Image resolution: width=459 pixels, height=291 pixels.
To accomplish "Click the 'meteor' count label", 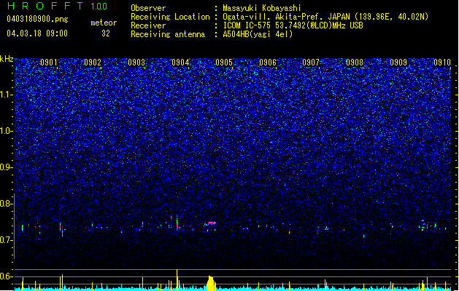I will 104,23.
